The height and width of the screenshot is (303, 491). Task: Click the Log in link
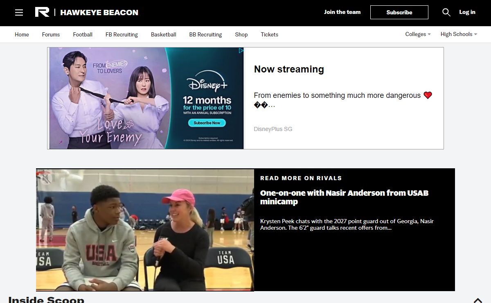coord(467,12)
